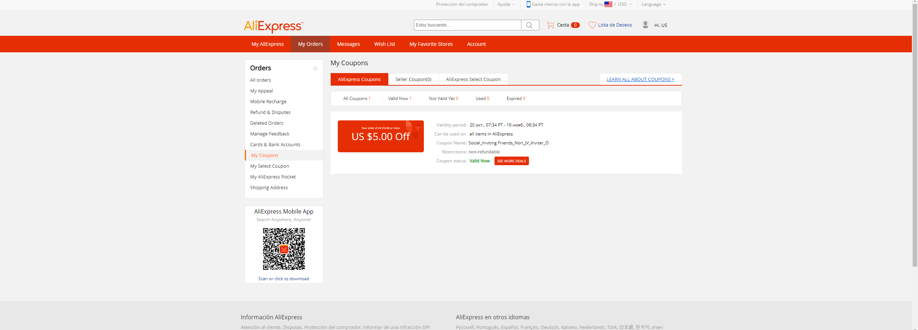Screen dimensions: 918x330
Task: Click Italiano language footer link
Action: click(569, 327)
